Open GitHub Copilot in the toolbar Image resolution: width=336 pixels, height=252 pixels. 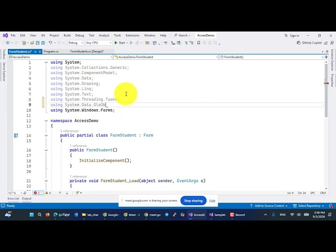pyautogui.click(x=309, y=43)
